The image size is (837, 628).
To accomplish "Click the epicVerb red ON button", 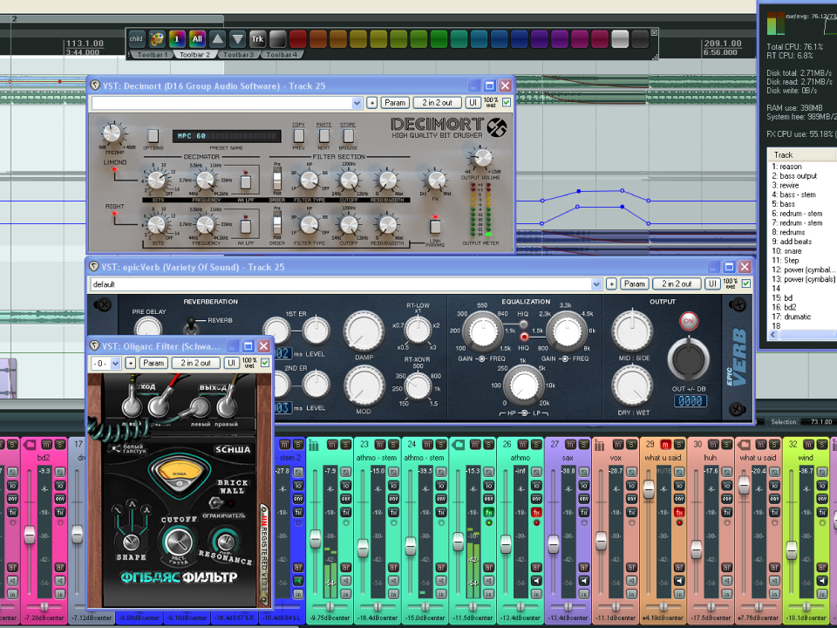I will 689,321.
